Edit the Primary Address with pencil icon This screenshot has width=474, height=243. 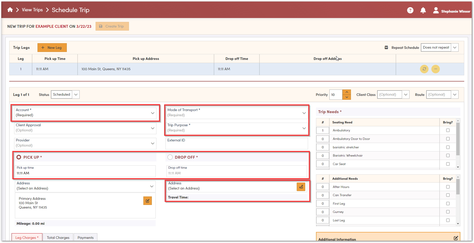coord(147,201)
